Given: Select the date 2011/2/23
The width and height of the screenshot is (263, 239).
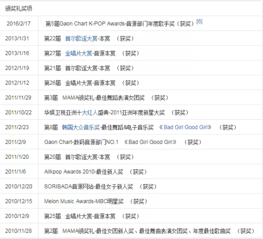Looking at the screenshot, I should (x=17, y=127).
